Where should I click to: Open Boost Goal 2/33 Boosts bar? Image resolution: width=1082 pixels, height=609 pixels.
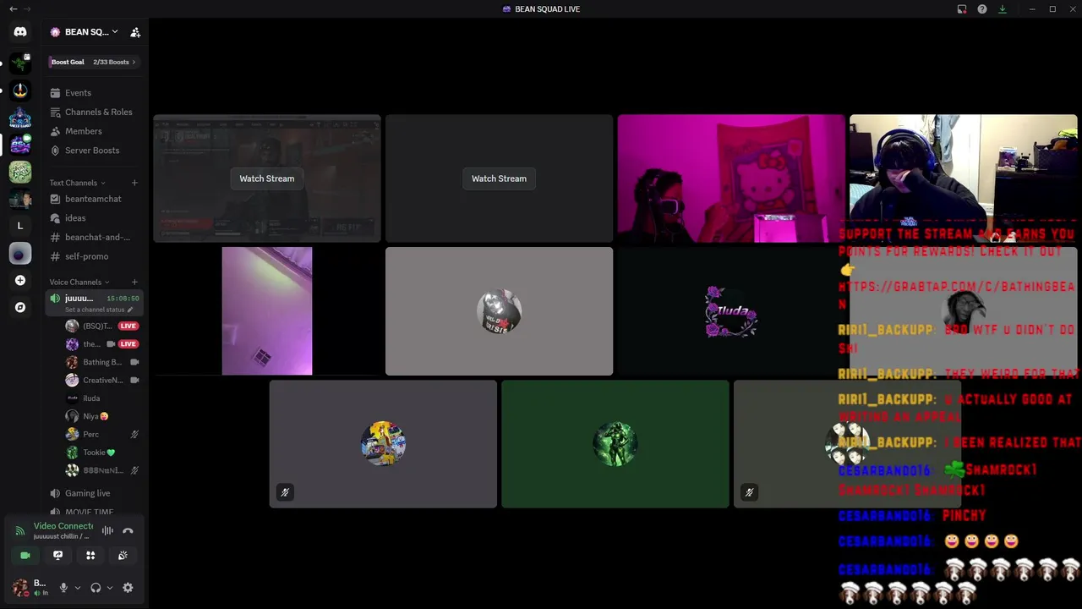tap(93, 62)
